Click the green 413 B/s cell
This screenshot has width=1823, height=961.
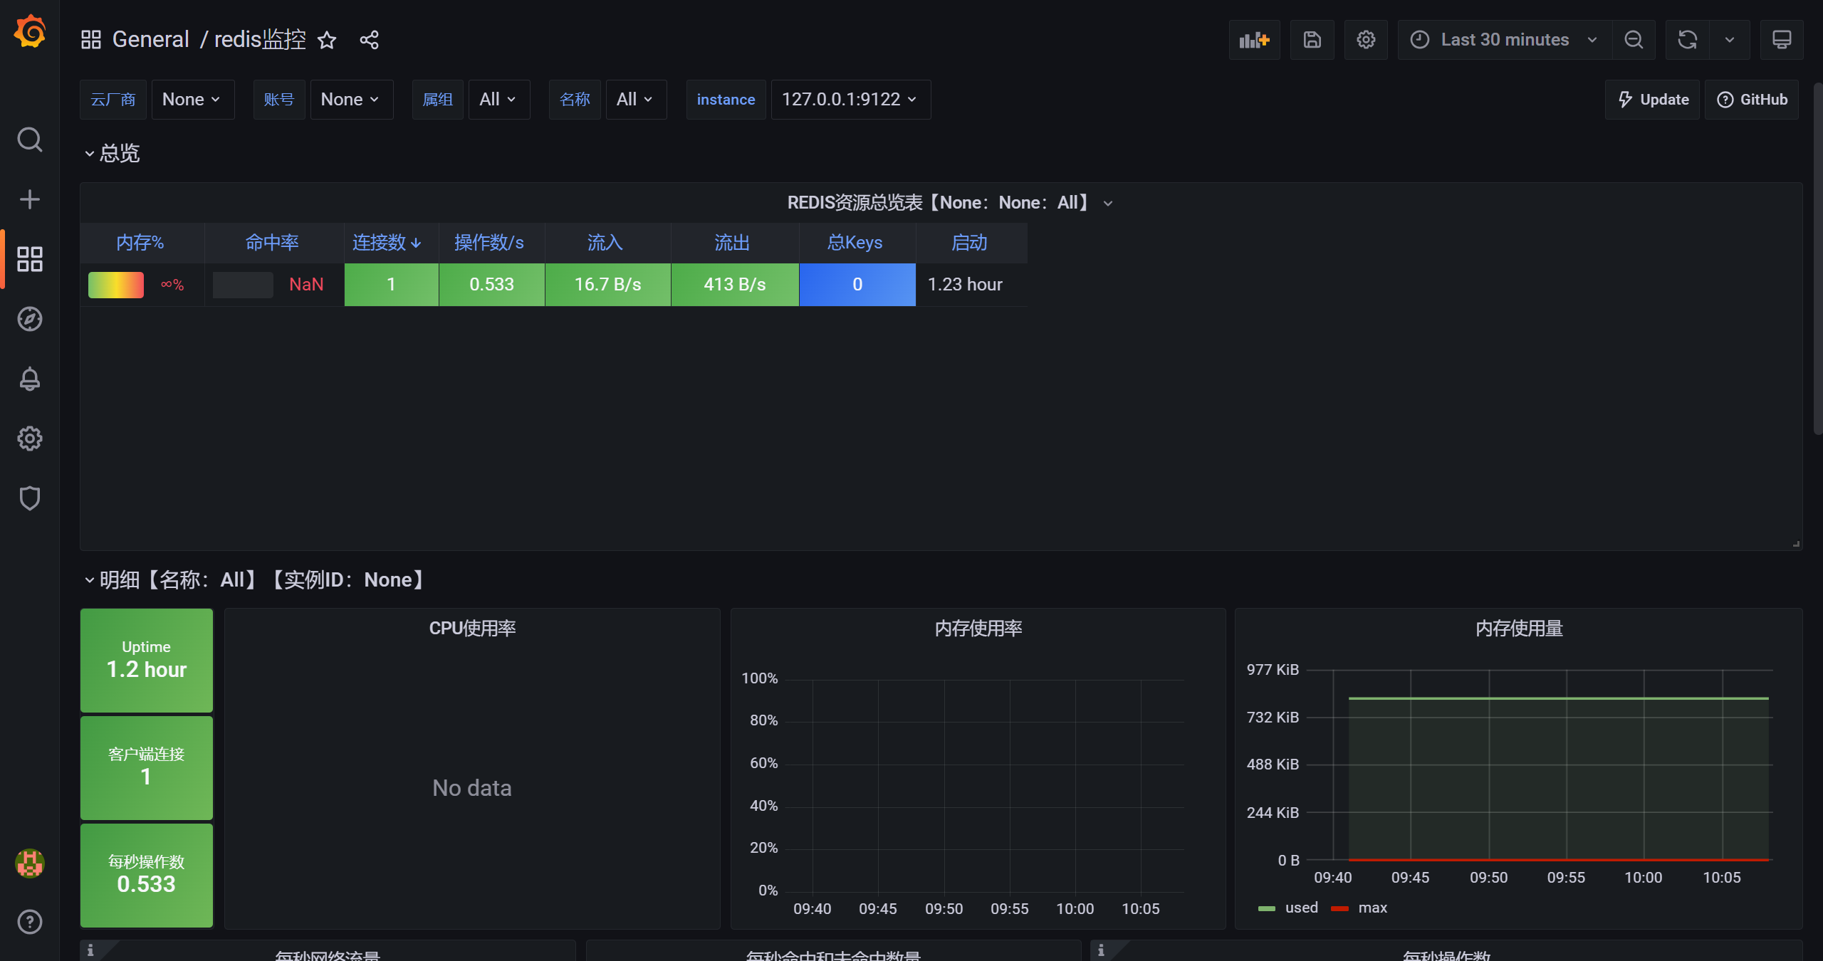click(735, 285)
